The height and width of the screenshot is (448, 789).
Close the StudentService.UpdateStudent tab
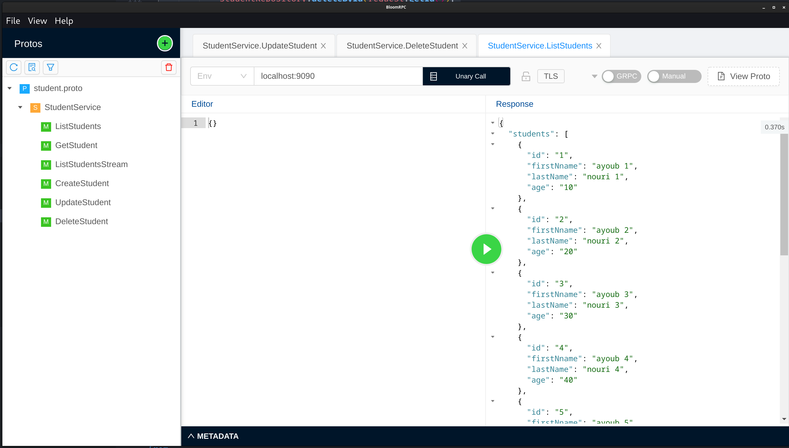[323, 46]
